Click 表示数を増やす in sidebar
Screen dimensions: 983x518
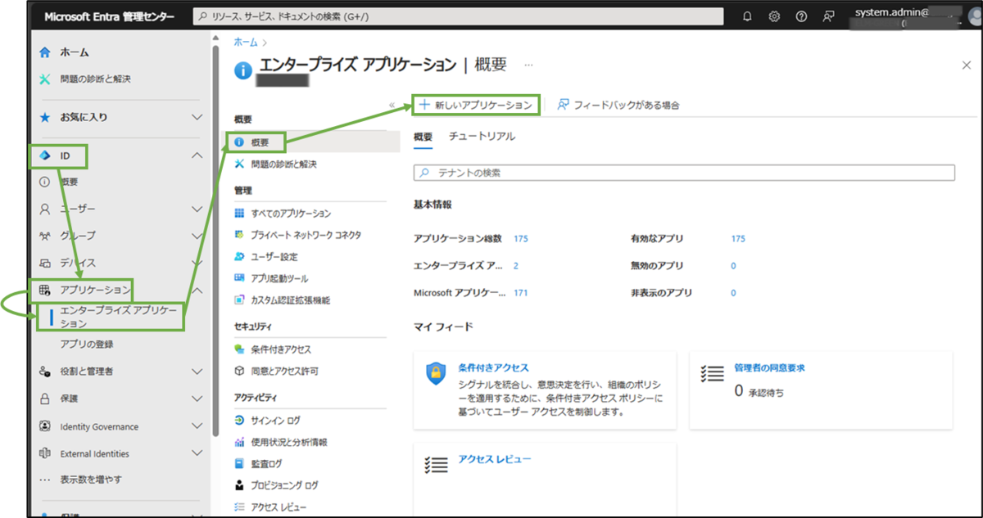(91, 480)
